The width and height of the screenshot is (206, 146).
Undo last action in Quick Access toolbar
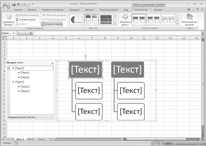[x=18, y=4]
